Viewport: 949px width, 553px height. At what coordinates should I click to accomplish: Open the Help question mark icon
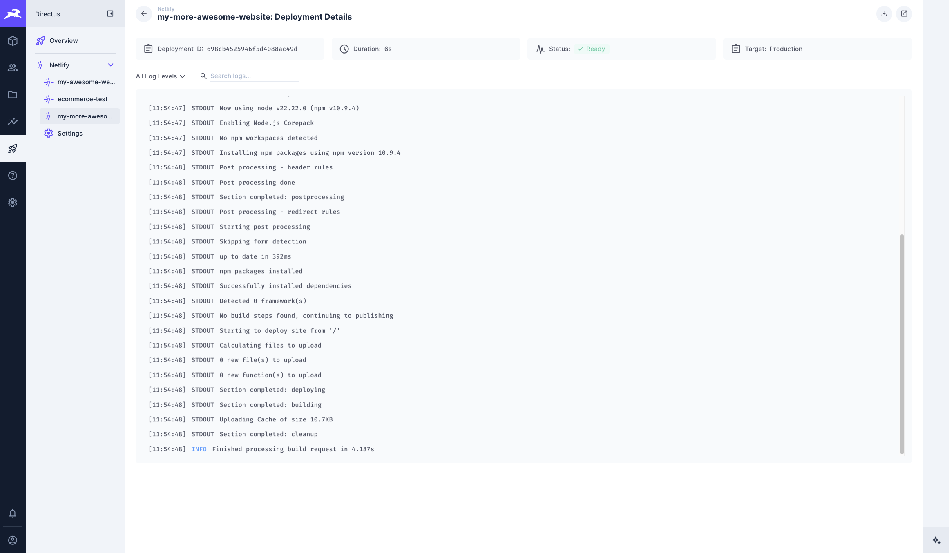(13, 175)
